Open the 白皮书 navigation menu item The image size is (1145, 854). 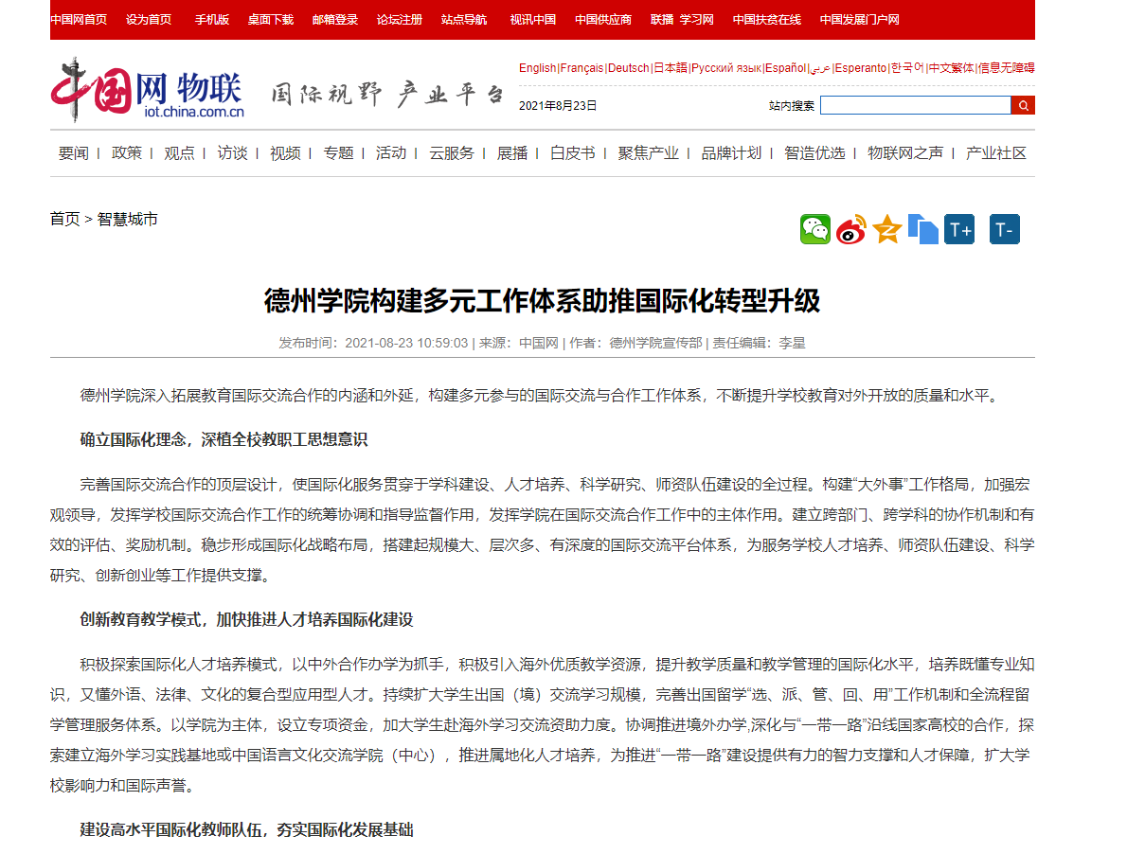pyautogui.click(x=573, y=153)
